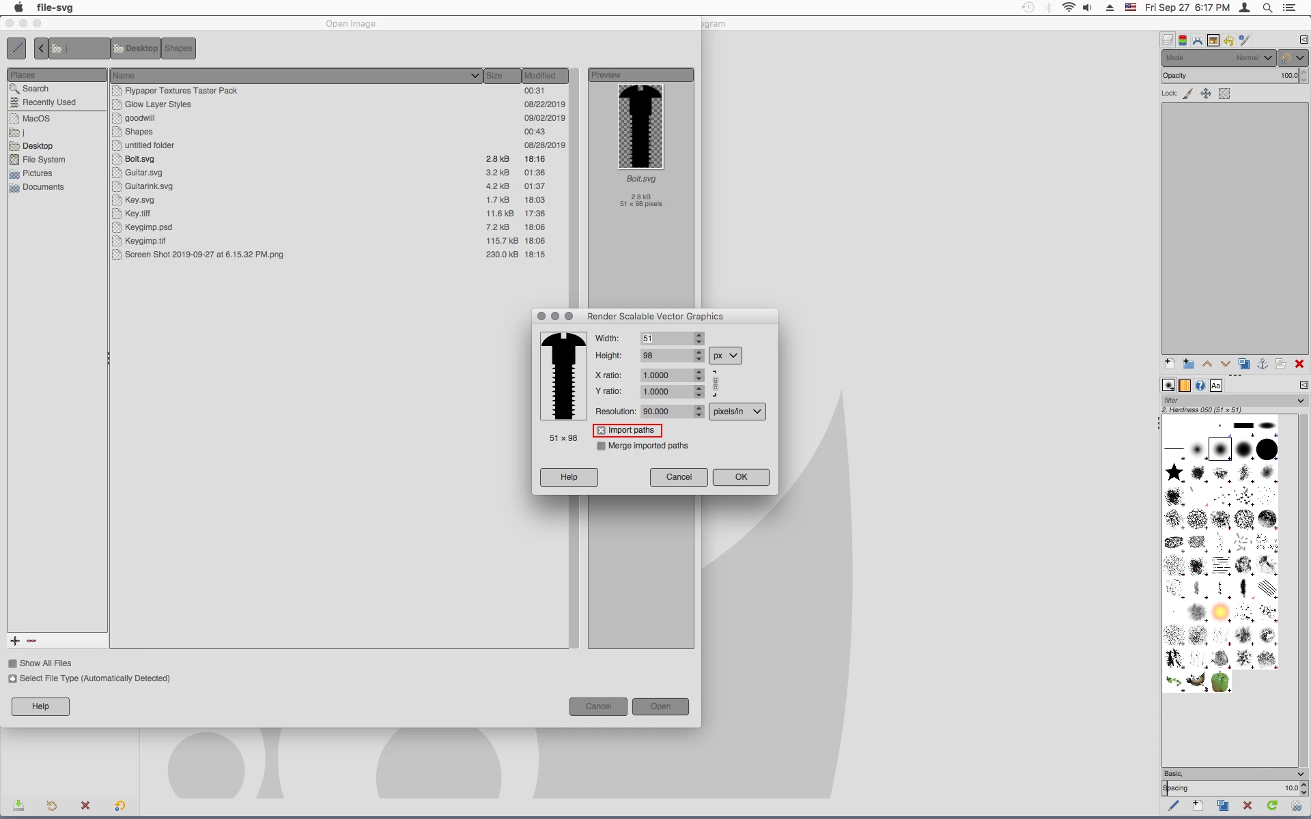Viewport: 1311px width, 819px height.
Task: Toggle the Show All Files checkbox
Action: point(12,663)
